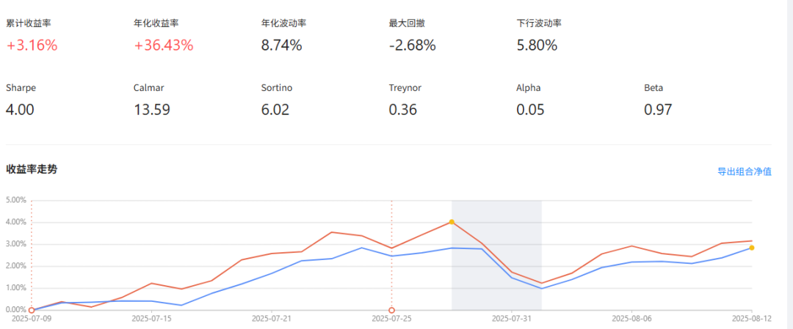This screenshot has height=329, width=793.
Task: Click the Sharpe ratio value 4.00
Action: (x=20, y=110)
